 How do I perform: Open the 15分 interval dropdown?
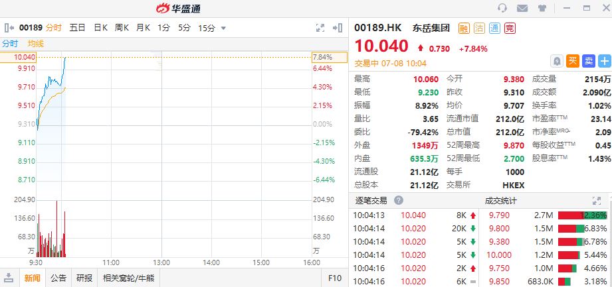(x=212, y=28)
